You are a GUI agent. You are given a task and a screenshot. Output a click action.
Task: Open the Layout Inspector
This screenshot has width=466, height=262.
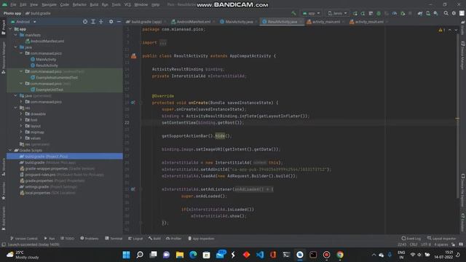click(x=441, y=239)
